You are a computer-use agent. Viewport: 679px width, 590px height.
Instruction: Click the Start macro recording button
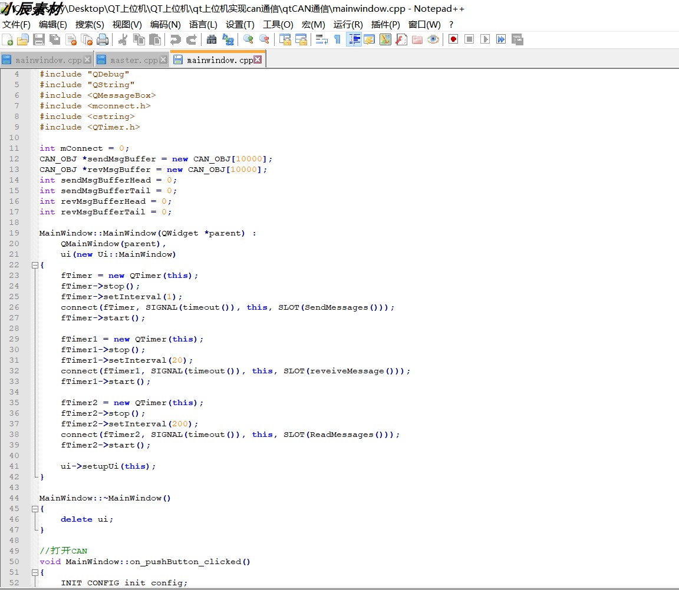(453, 39)
